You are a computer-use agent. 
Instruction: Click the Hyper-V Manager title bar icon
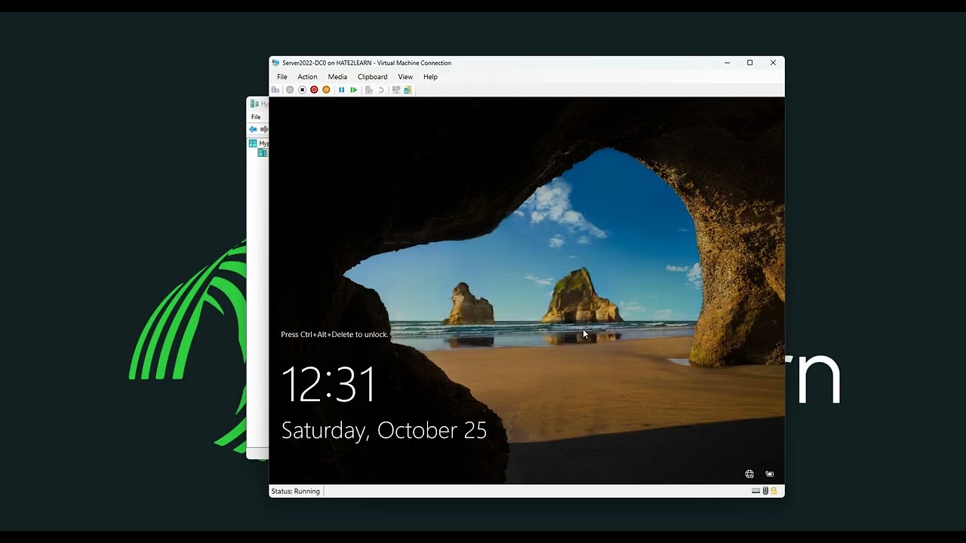click(254, 104)
